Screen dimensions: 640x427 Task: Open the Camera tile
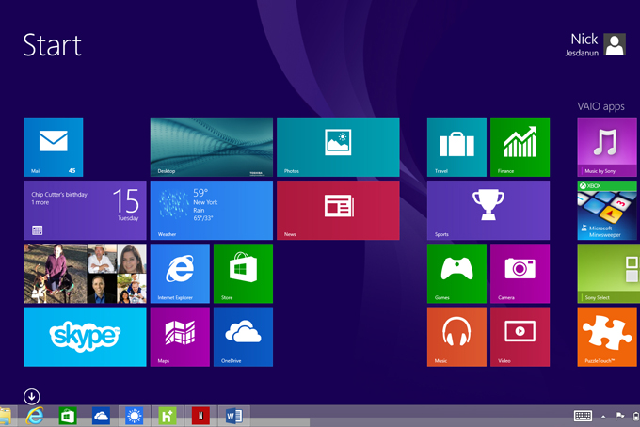[x=520, y=274]
